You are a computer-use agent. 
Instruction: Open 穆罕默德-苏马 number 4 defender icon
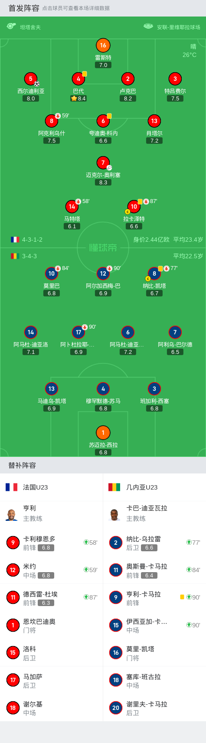pos(103,389)
